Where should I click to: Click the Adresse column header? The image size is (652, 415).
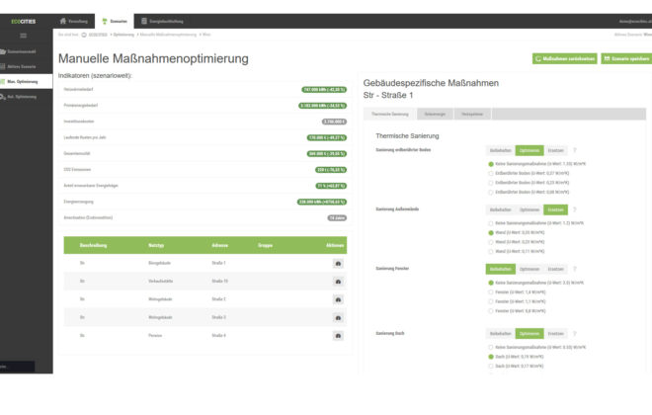[x=219, y=245]
